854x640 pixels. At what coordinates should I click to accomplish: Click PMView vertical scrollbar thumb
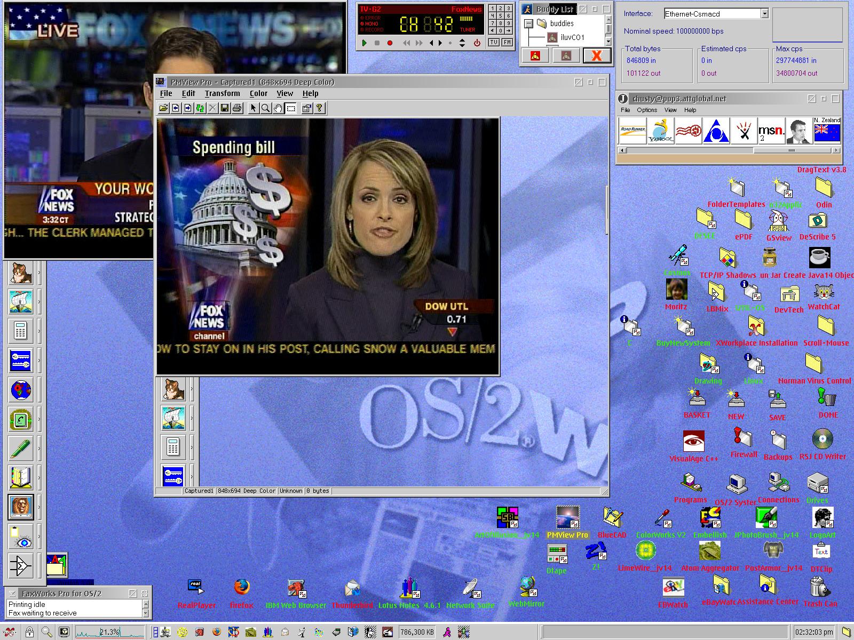607,209
